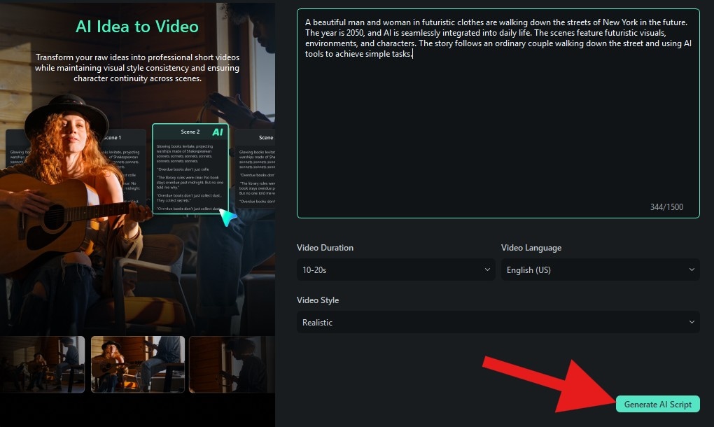Open the Video Style dropdown showing Realistic
This screenshot has width=714, height=427.
pos(498,322)
